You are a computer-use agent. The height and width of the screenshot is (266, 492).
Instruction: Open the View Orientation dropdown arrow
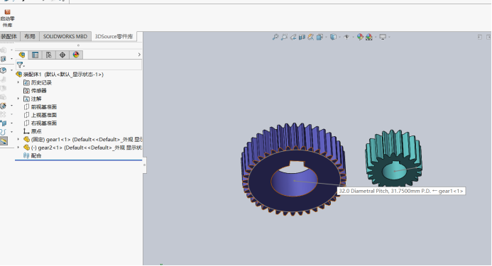click(x=327, y=38)
